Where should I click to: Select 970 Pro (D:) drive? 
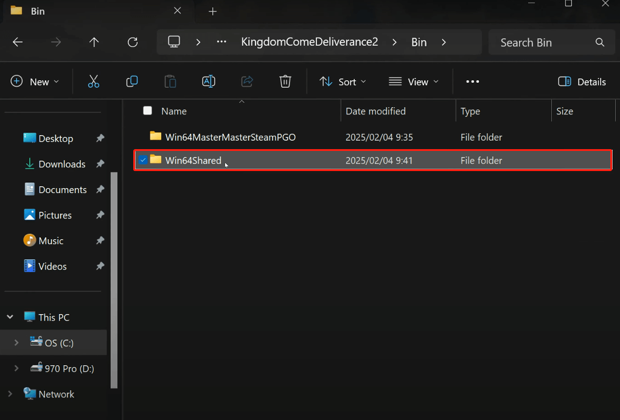pyautogui.click(x=69, y=368)
